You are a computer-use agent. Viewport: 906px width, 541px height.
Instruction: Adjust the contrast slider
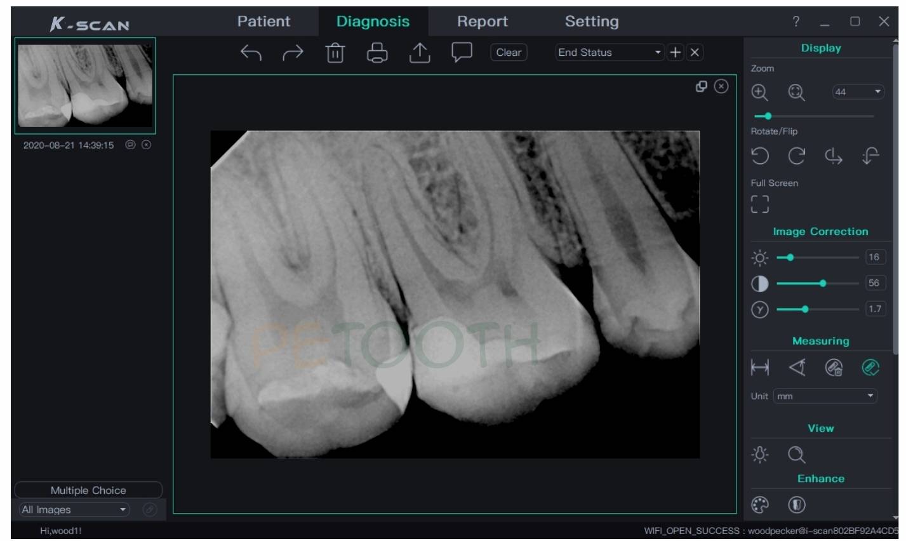[x=823, y=284]
